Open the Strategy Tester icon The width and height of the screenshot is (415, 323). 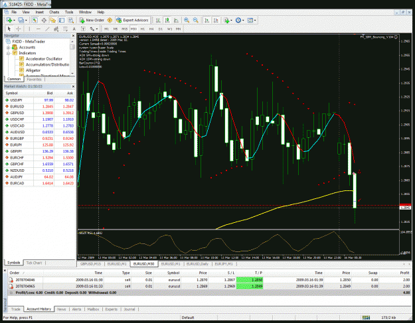[71, 20]
